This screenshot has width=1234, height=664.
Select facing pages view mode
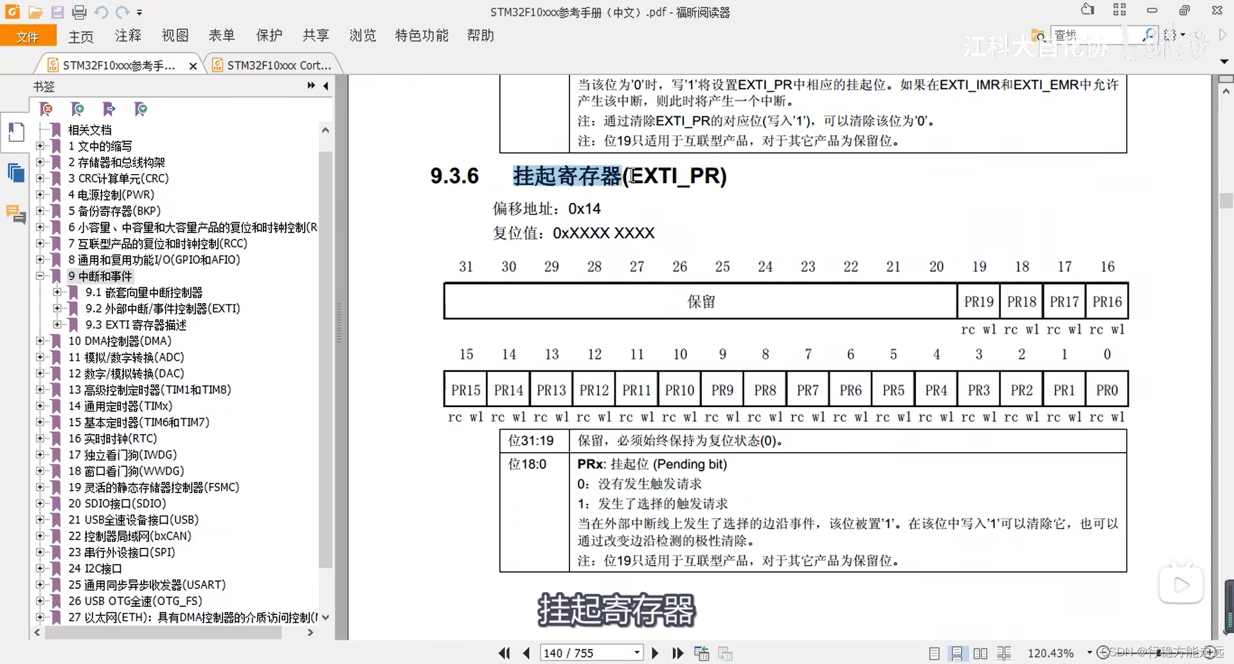[981, 654]
